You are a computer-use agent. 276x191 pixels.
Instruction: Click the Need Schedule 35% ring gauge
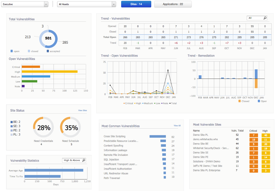pos(70,127)
